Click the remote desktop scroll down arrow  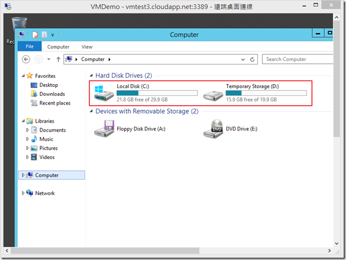(336, 243)
